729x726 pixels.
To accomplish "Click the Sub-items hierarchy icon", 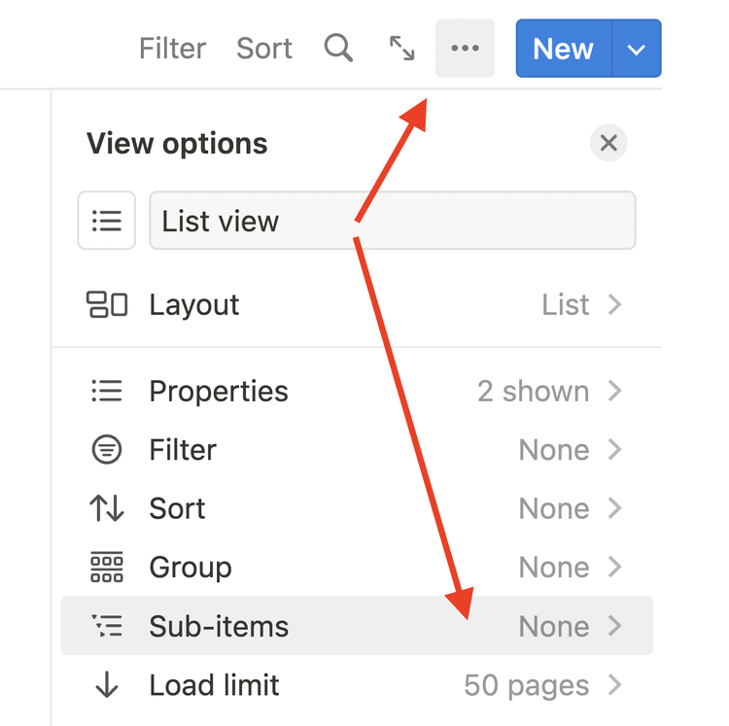I will 107,626.
